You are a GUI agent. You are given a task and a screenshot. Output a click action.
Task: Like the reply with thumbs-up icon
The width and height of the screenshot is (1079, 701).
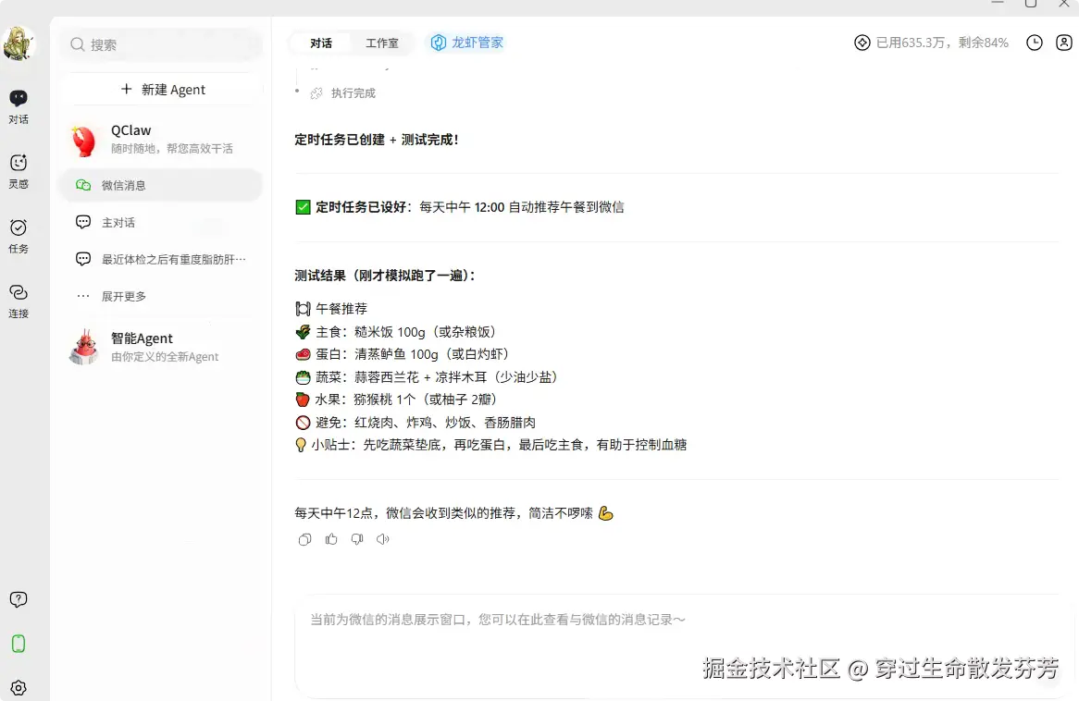coord(331,539)
